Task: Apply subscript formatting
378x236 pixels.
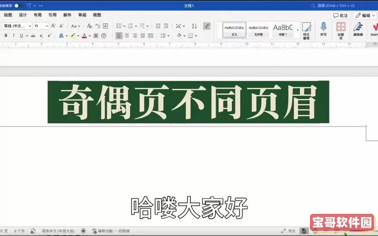Action: tap(42, 36)
